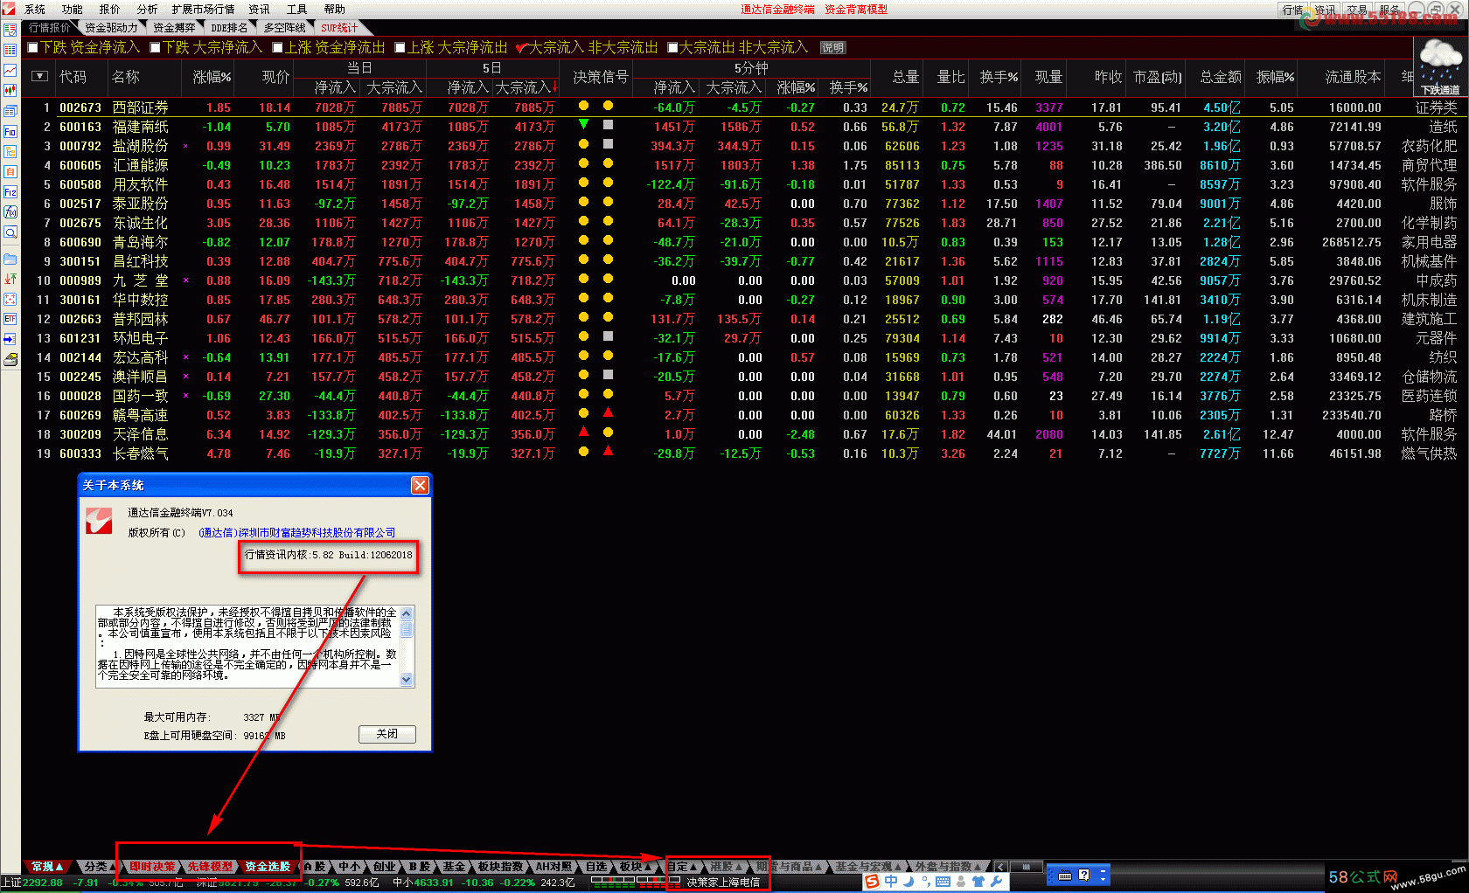Click the blue arrow export sidebar icon
1469x893 pixels.
pyautogui.click(x=10, y=338)
